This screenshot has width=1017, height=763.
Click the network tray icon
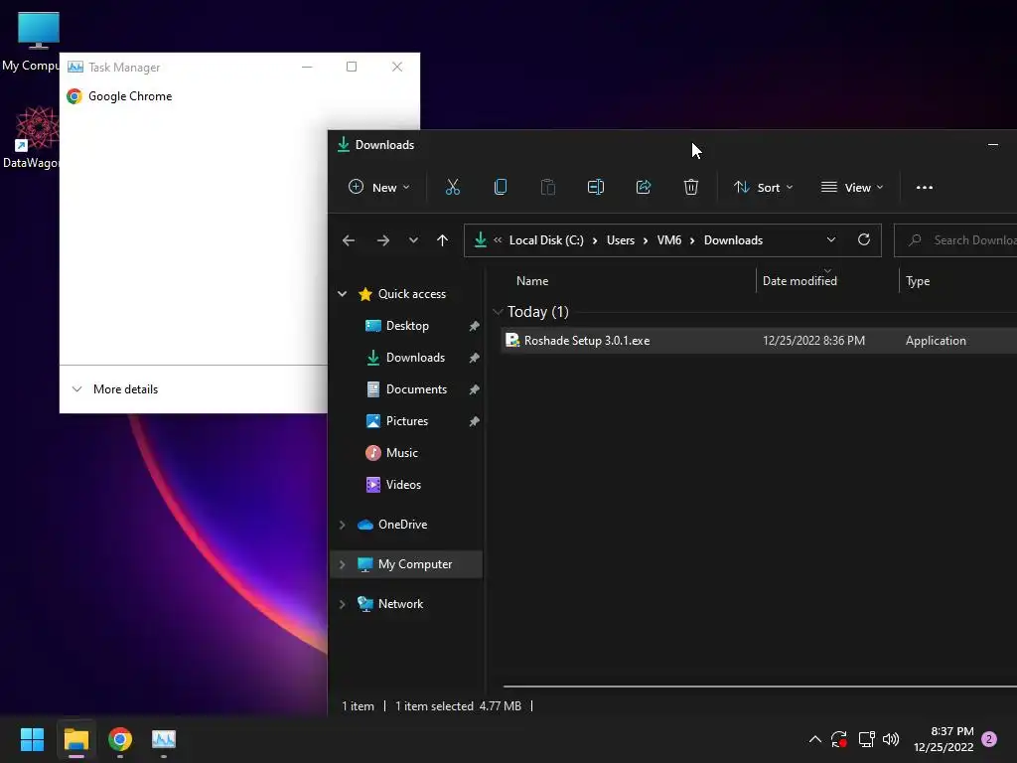(x=866, y=739)
